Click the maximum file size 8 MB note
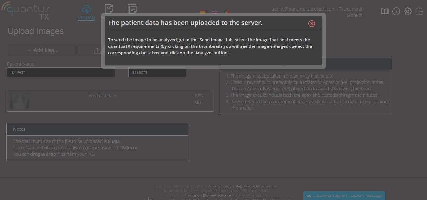Screen dimensions: 427x200 coord(66,141)
